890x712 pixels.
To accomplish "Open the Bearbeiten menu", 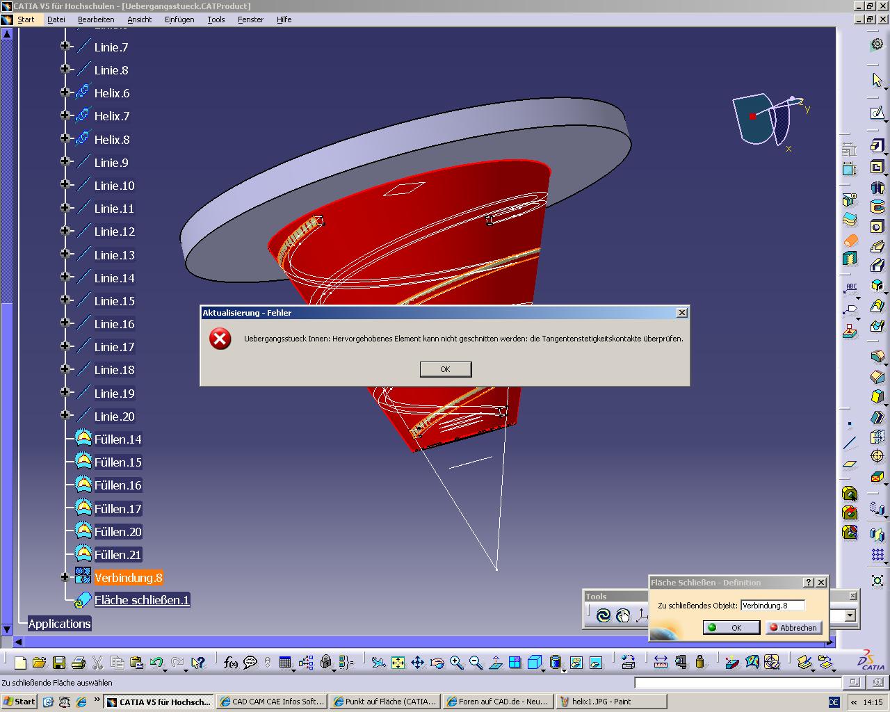I will click(x=96, y=19).
